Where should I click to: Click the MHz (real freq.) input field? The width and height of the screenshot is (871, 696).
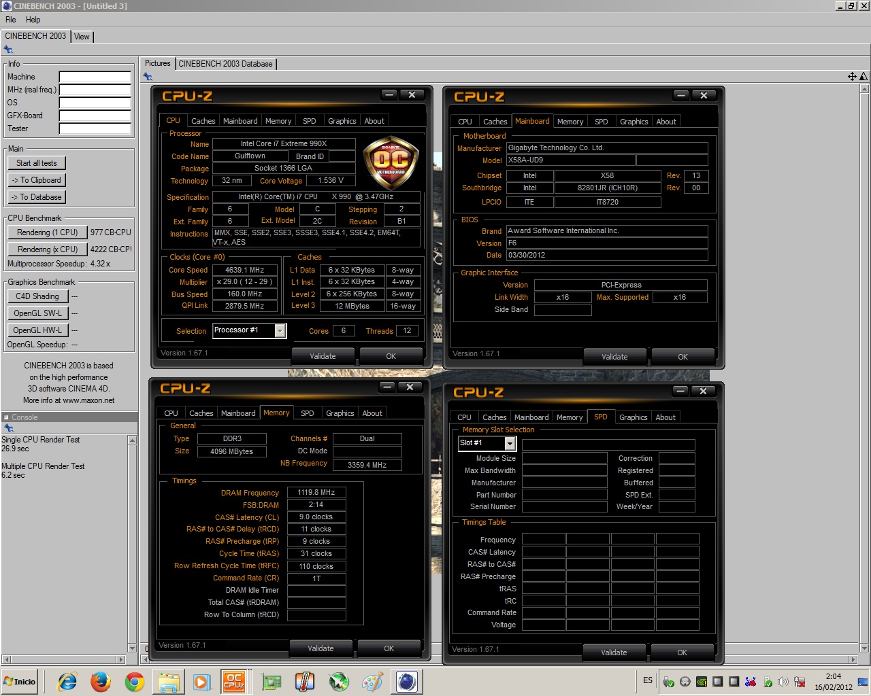95,90
